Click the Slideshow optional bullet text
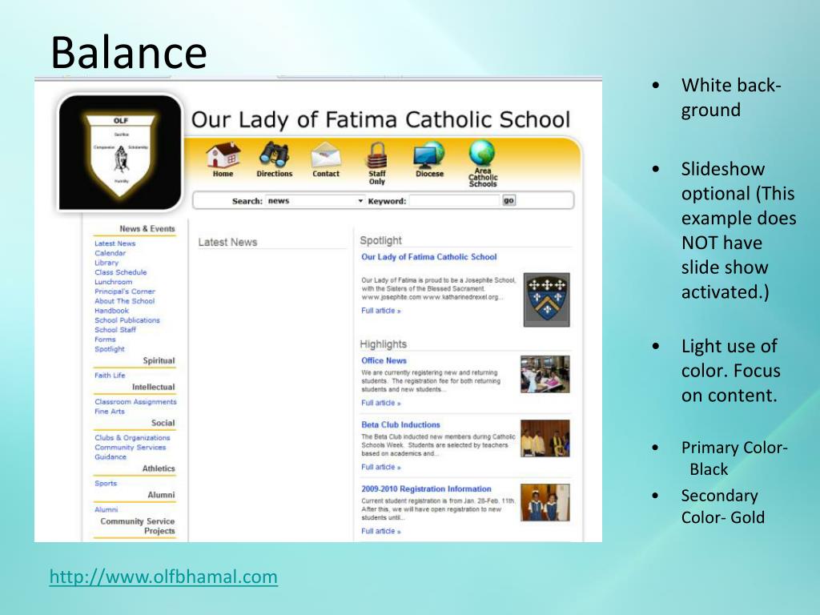The width and height of the screenshot is (820, 615). point(738,230)
